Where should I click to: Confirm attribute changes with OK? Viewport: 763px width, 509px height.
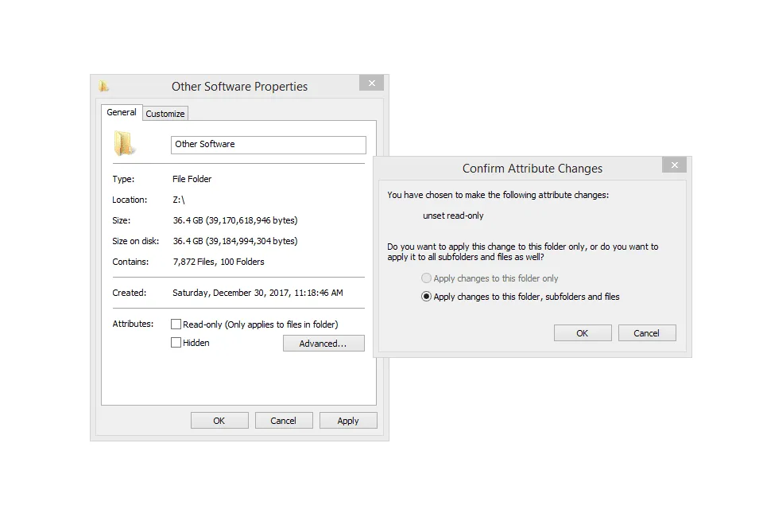583,332
